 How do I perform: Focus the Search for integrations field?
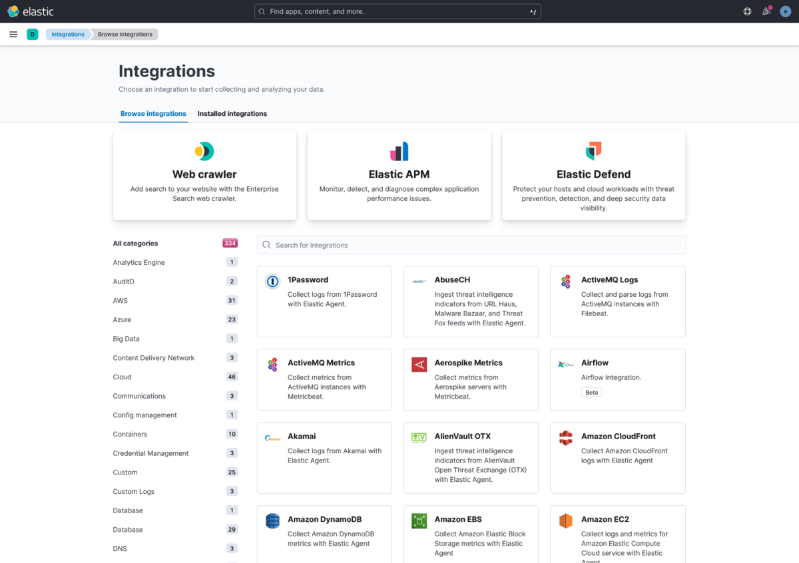(x=471, y=245)
